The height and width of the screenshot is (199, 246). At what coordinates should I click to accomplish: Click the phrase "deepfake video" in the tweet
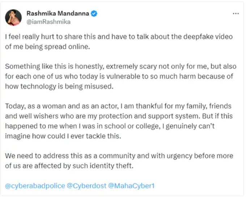coord(208,37)
